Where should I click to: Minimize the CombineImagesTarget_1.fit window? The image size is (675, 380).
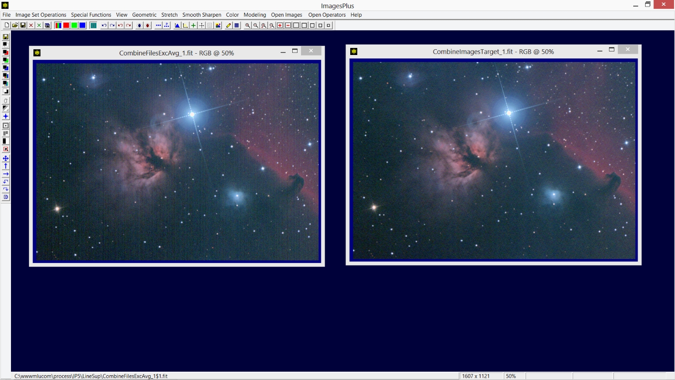[599, 50]
